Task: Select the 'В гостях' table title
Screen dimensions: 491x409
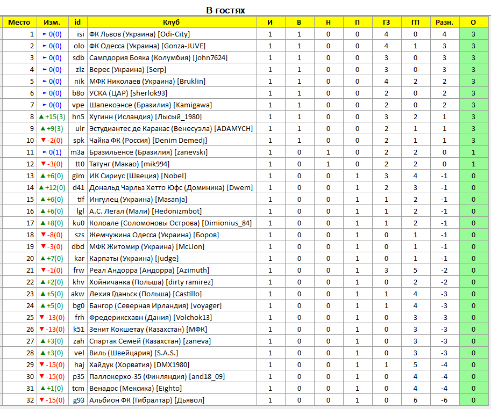Action: [x=225, y=10]
